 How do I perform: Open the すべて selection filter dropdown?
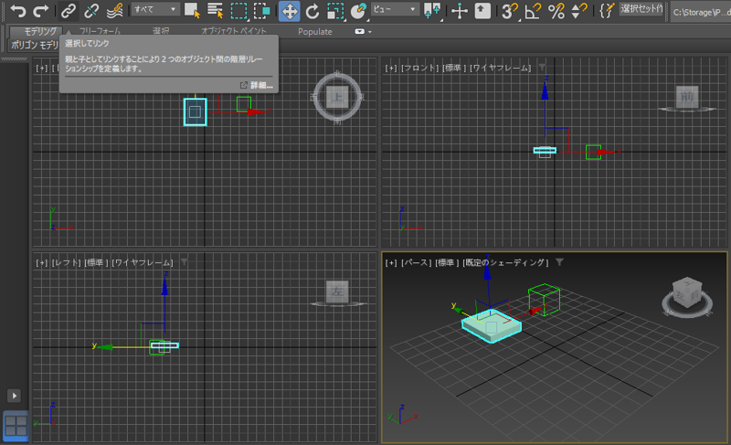pyautogui.click(x=154, y=10)
